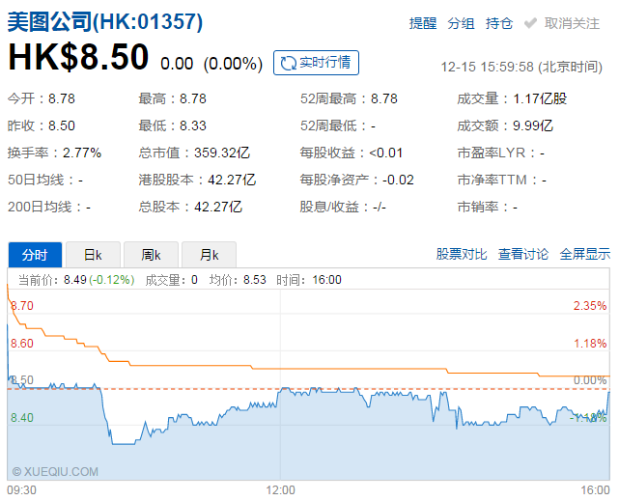Switch to the 月k monthly chart tab
This screenshot has width=619, height=501.
pos(210,255)
